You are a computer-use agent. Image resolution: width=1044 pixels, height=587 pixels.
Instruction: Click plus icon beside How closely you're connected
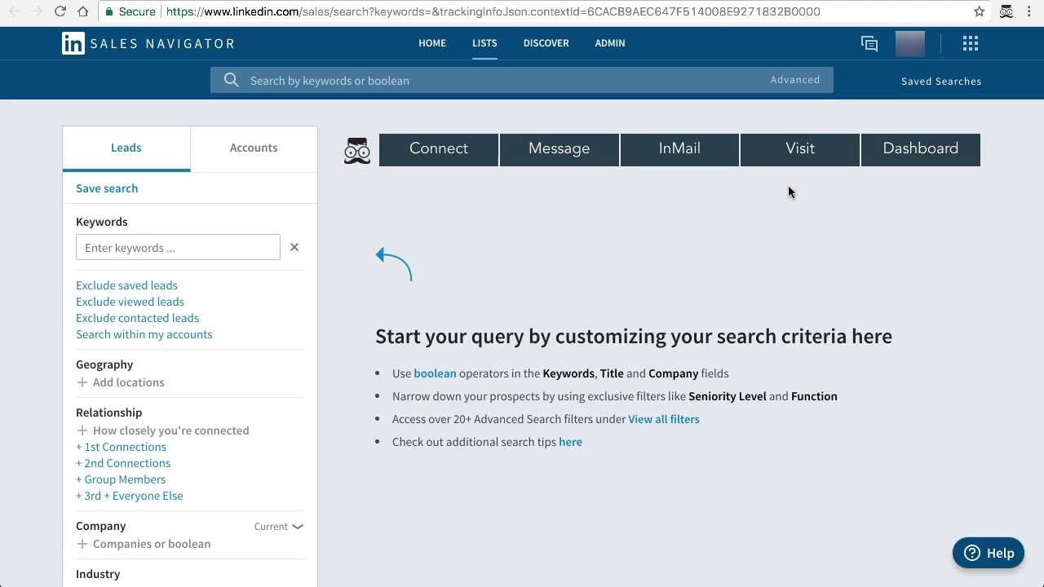pos(82,430)
